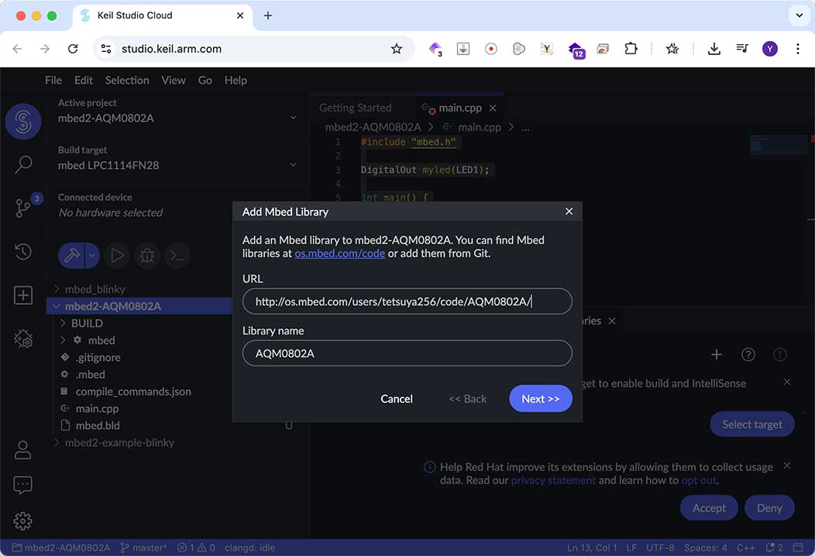Run the project with the play icon
The image size is (815, 556).
pyautogui.click(x=116, y=256)
